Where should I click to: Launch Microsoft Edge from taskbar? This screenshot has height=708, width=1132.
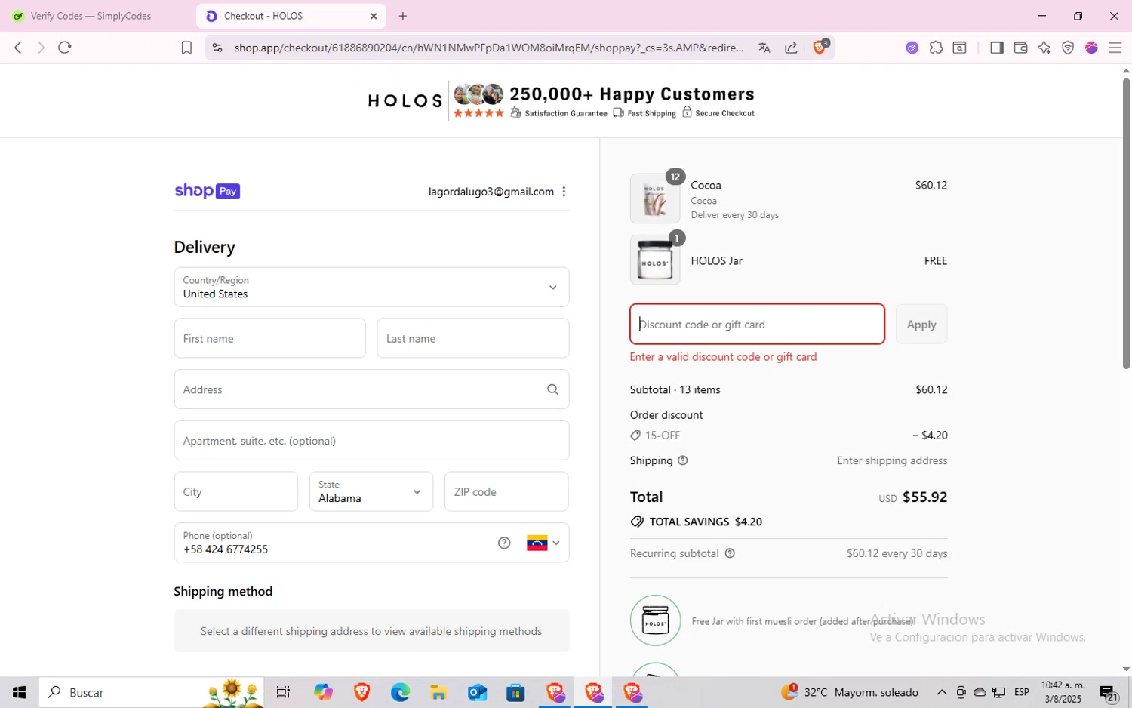tap(400, 692)
